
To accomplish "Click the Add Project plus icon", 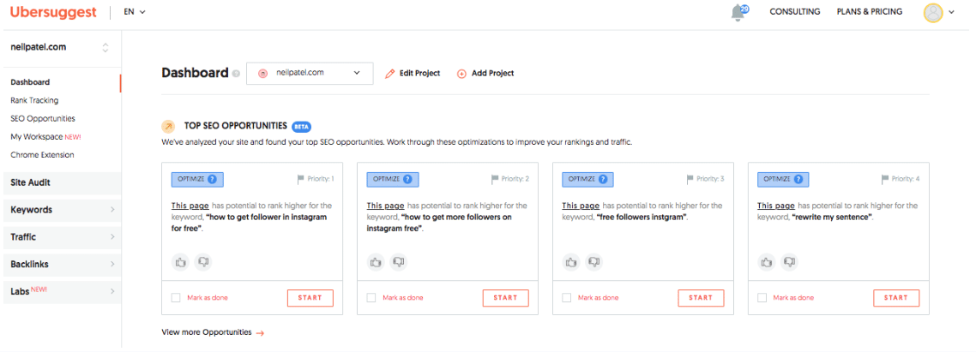I will (x=462, y=74).
